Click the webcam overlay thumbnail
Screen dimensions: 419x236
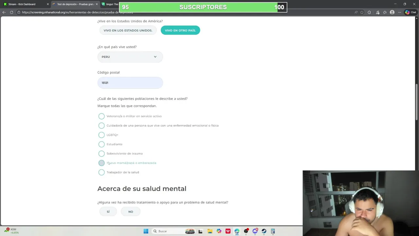(x=361, y=203)
